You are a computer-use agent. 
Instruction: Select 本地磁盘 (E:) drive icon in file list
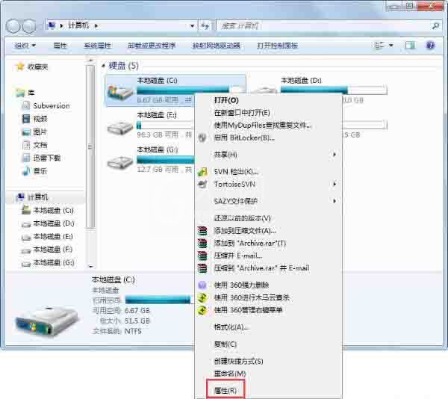[x=120, y=128]
